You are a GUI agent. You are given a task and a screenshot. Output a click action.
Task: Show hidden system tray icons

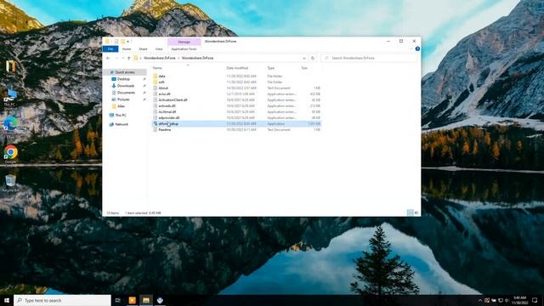point(480,300)
